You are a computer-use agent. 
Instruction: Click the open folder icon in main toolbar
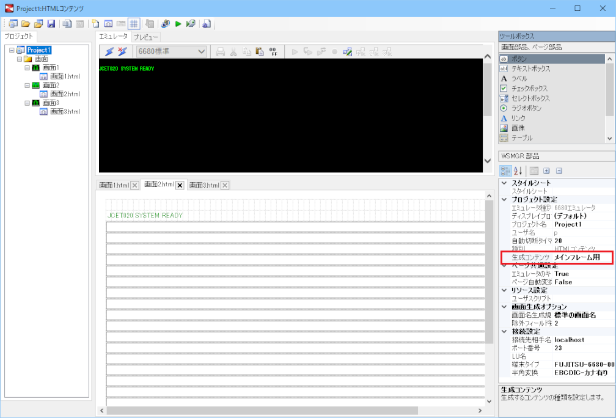click(26, 24)
